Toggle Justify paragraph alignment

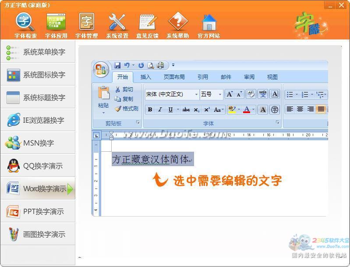point(321,109)
